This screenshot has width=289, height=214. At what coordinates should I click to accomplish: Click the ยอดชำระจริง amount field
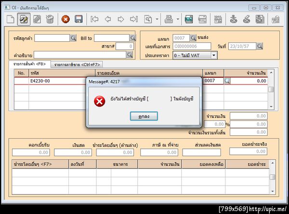(249, 152)
